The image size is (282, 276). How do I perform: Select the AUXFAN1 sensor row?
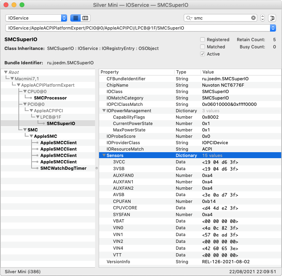coord(190,182)
